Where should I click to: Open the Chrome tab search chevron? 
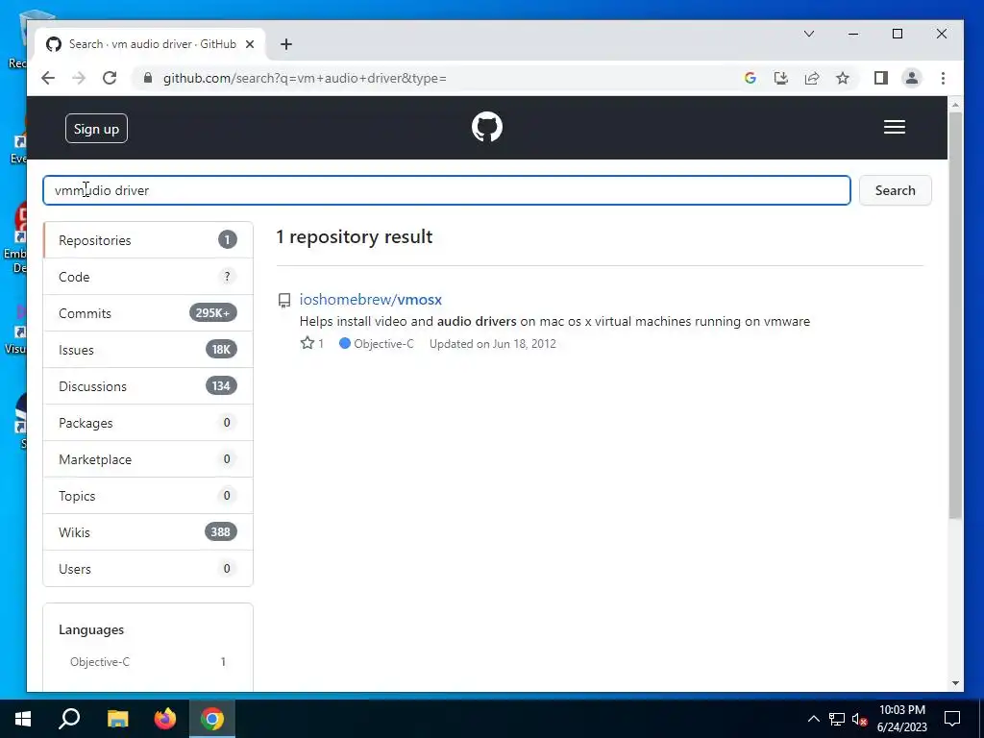tap(809, 34)
